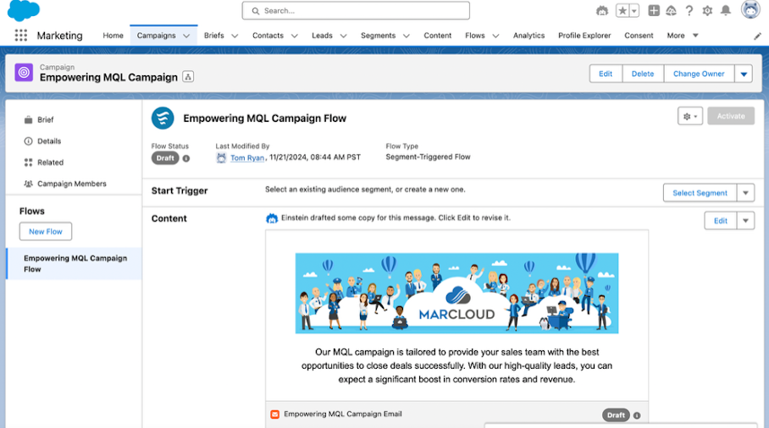Viewport: 769px width, 428px height.
Task: Click info icon beside email Draft badge
Action: pos(637,415)
